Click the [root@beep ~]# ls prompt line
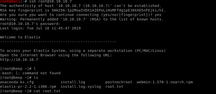The width and height of the screenshot is (216, 94). (x=19, y=78)
